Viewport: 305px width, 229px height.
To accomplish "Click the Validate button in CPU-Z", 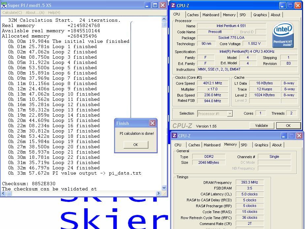I will pos(261,126).
